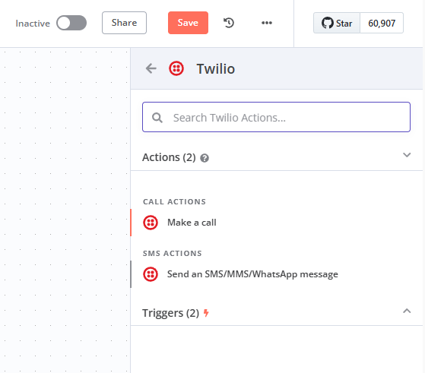The height and width of the screenshot is (373, 425).
Task: Save the workflow
Action: [188, 23]
